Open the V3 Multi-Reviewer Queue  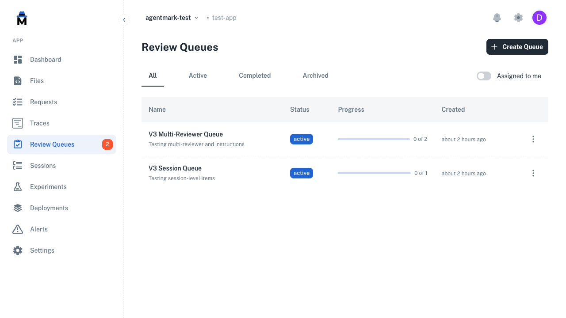[185, 134]
